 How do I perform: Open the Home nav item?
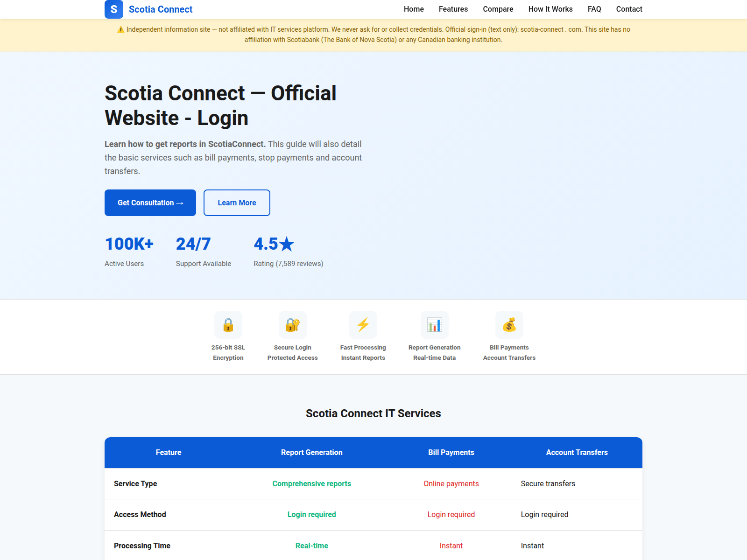coord(414,9)
